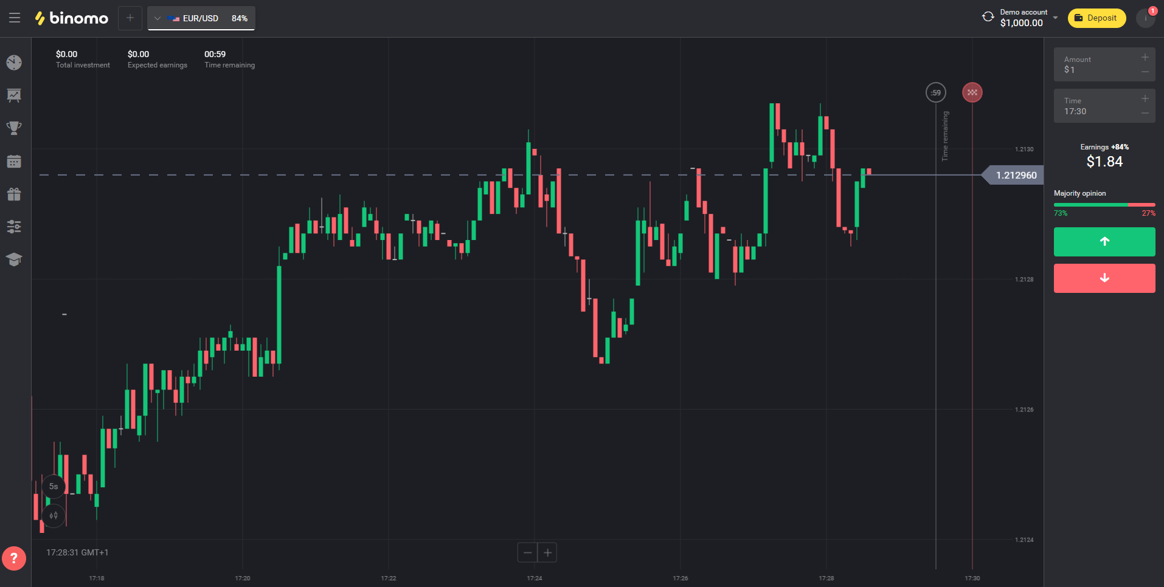Screen dimensions: 1164x587
Task: Open the chart type candlestick selector
Action: pos(54,515)
